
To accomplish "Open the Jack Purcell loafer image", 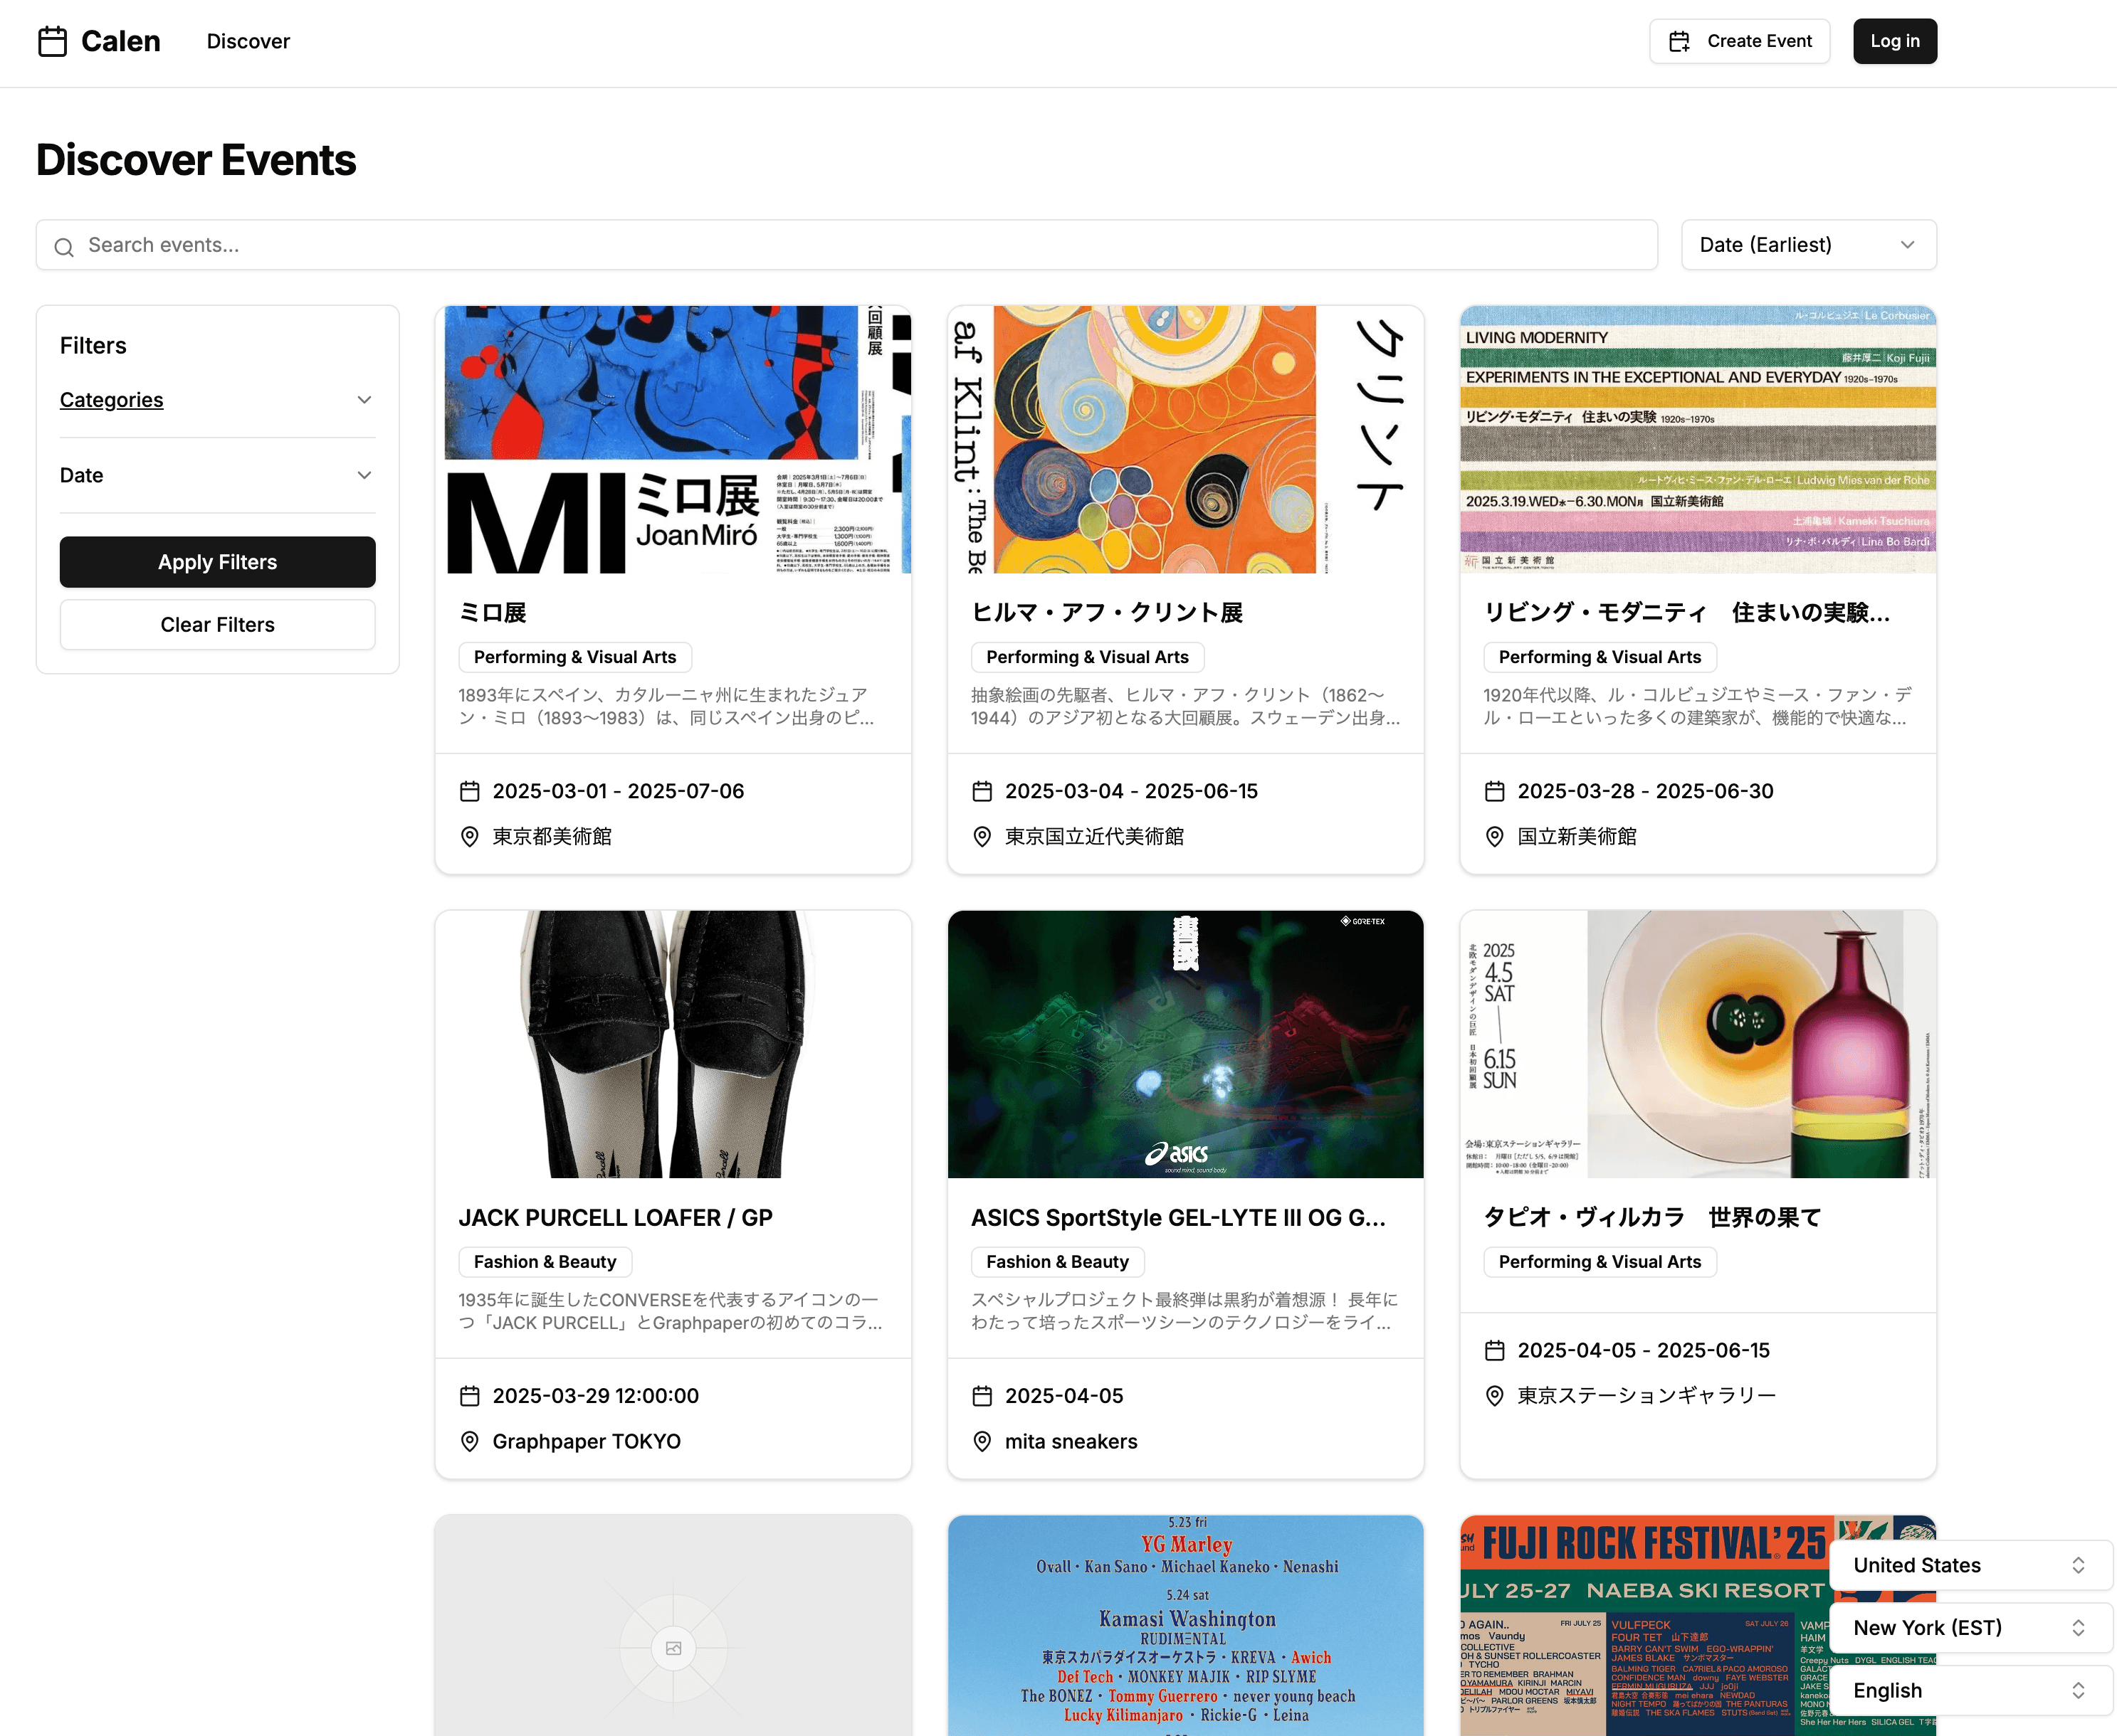I will point(673,1044).
